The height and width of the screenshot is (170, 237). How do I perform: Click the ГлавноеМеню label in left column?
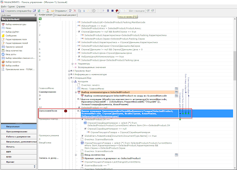[46, 88]
